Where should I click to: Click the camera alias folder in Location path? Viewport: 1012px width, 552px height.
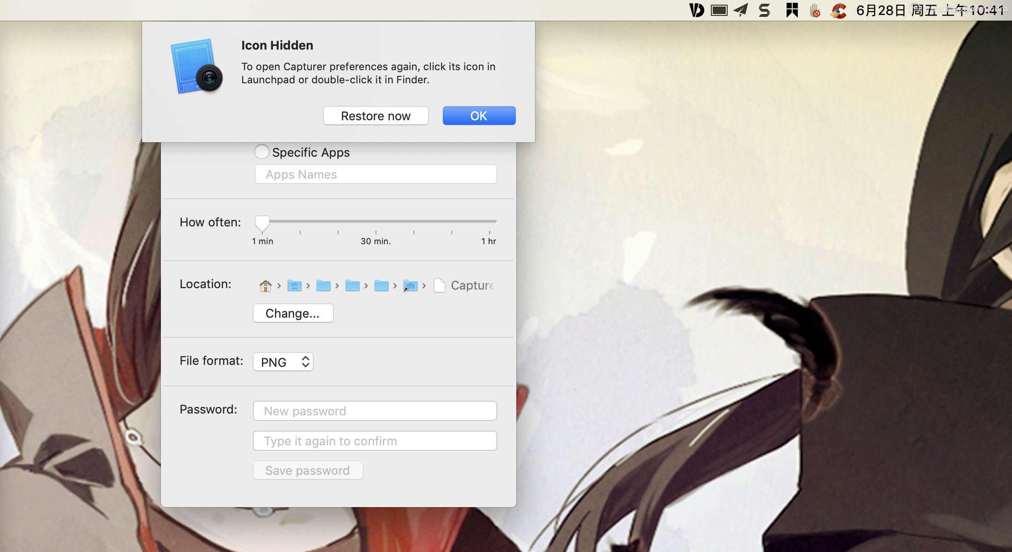pyautogui.click(x=410, y=285)
